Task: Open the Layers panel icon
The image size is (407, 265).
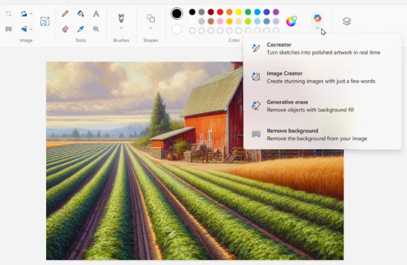Action: tap(347, 21)
